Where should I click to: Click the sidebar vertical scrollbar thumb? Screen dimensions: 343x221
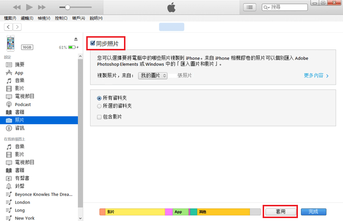pos(80,133)
